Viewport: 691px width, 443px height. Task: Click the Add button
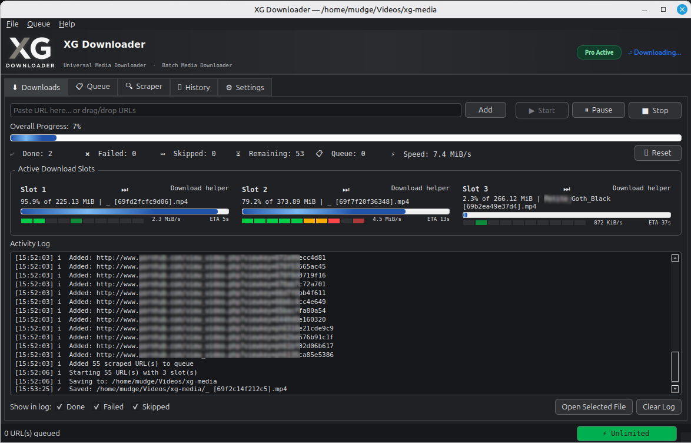click(x=485, y=110)
